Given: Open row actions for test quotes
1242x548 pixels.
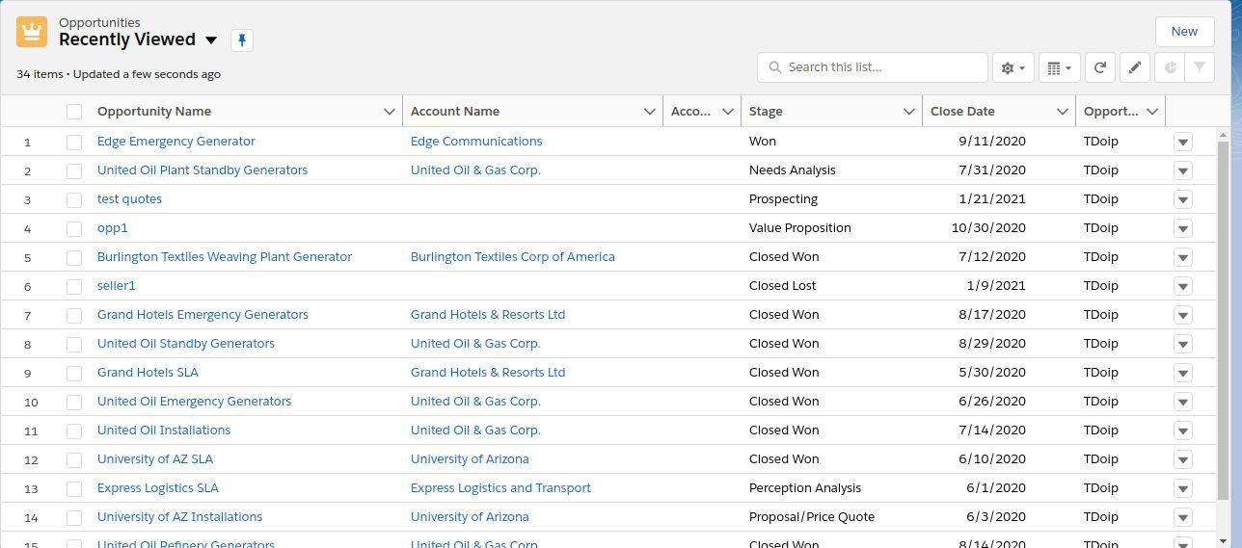Looking at the screenshot, I should (1183, 199).
